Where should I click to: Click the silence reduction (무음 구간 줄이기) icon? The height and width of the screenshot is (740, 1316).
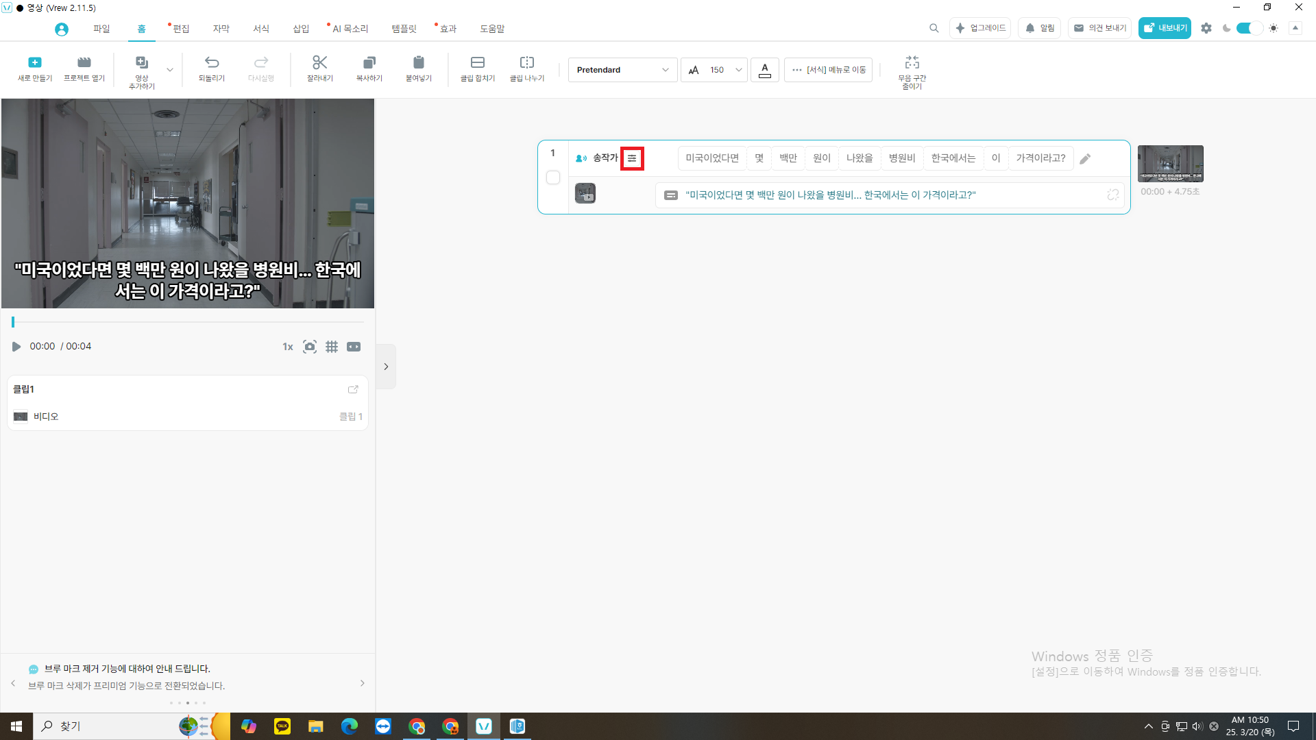912,63
